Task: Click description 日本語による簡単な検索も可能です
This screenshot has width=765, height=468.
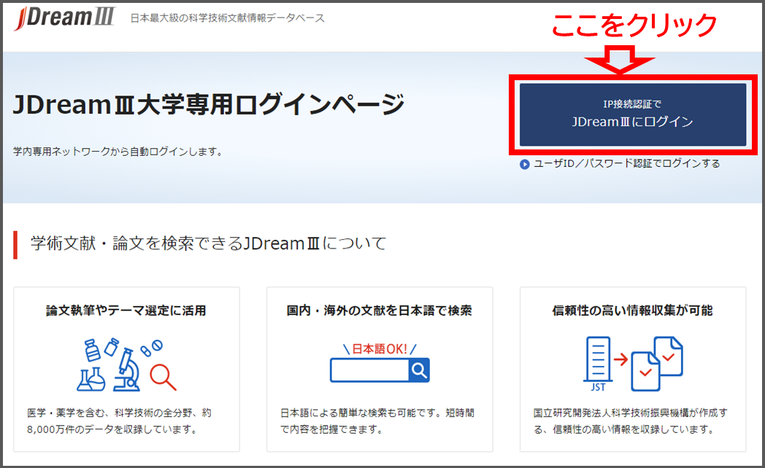Action: coord(377,421)
